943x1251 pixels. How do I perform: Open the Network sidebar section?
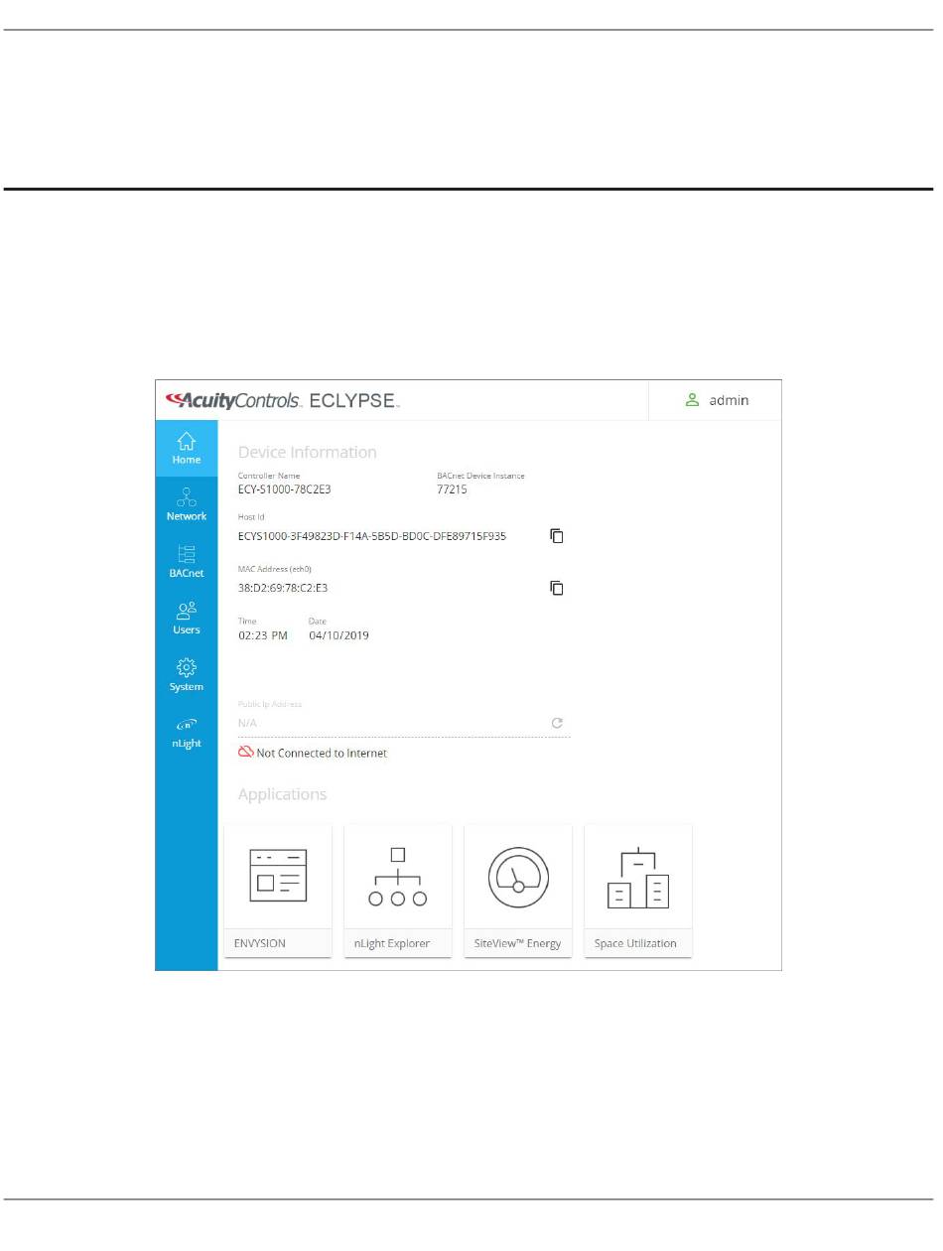(187, 505)
